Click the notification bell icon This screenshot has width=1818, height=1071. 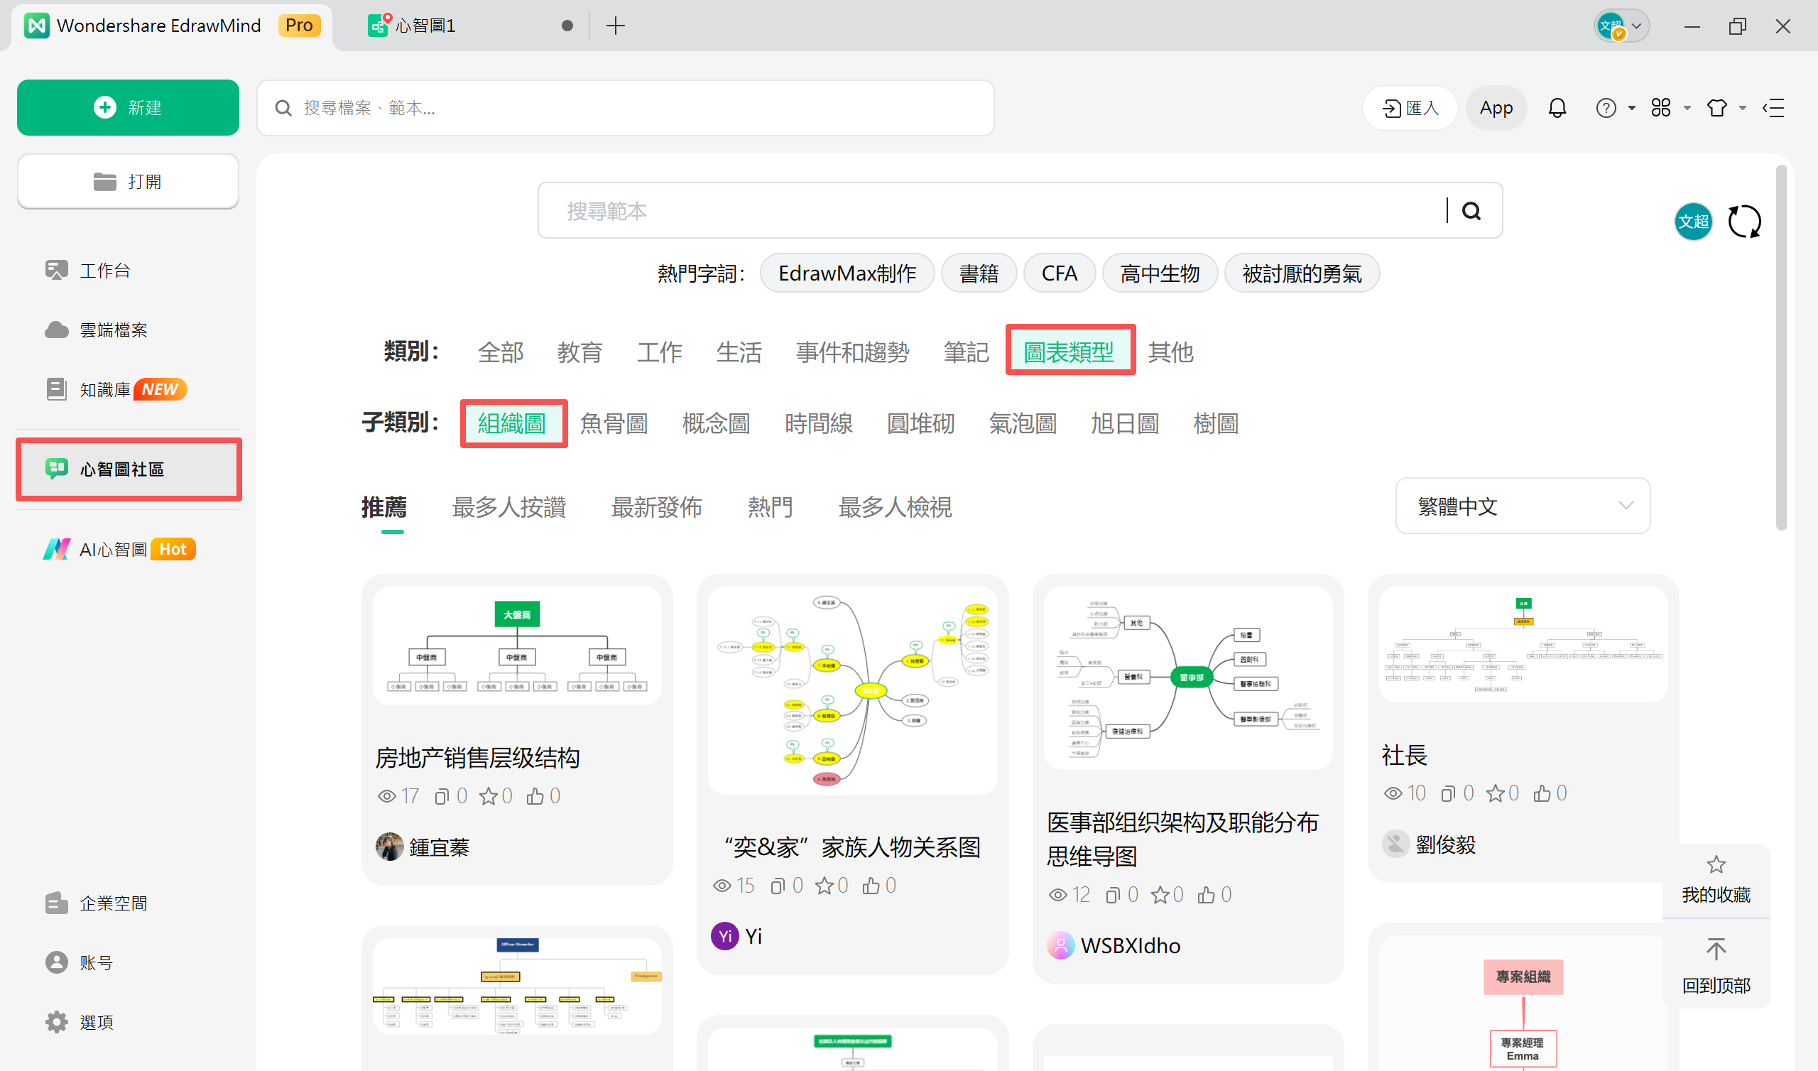pyautogui.click(x=1557, y=108)
